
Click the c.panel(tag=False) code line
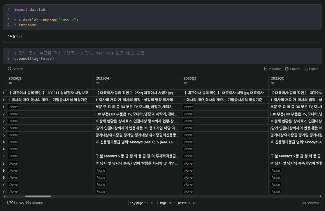coord(34,59)
